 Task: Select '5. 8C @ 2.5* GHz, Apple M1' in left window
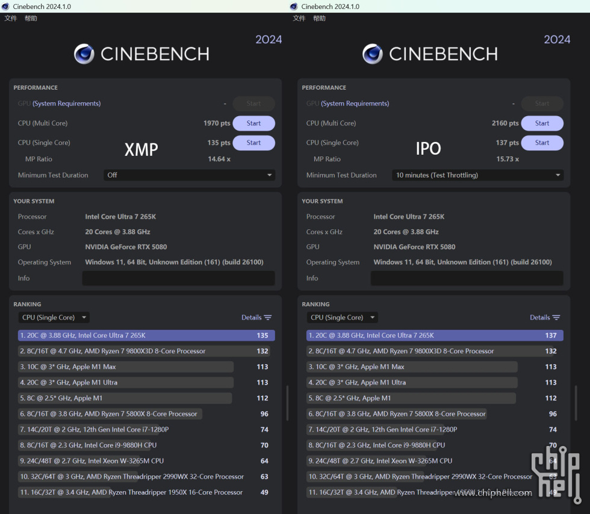pyautogui.click(x=146, y=398)
